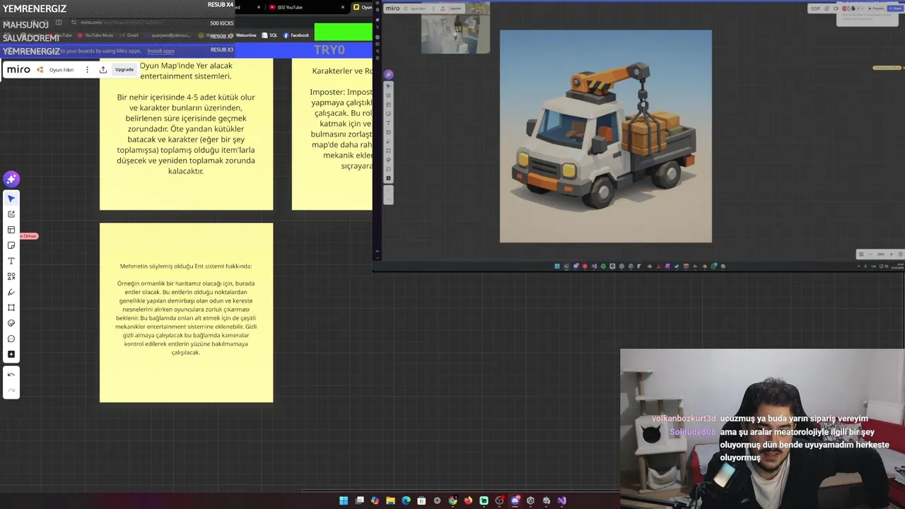Select the Frame tool
This screenshot has width=905, height=509.
point(11,308)
